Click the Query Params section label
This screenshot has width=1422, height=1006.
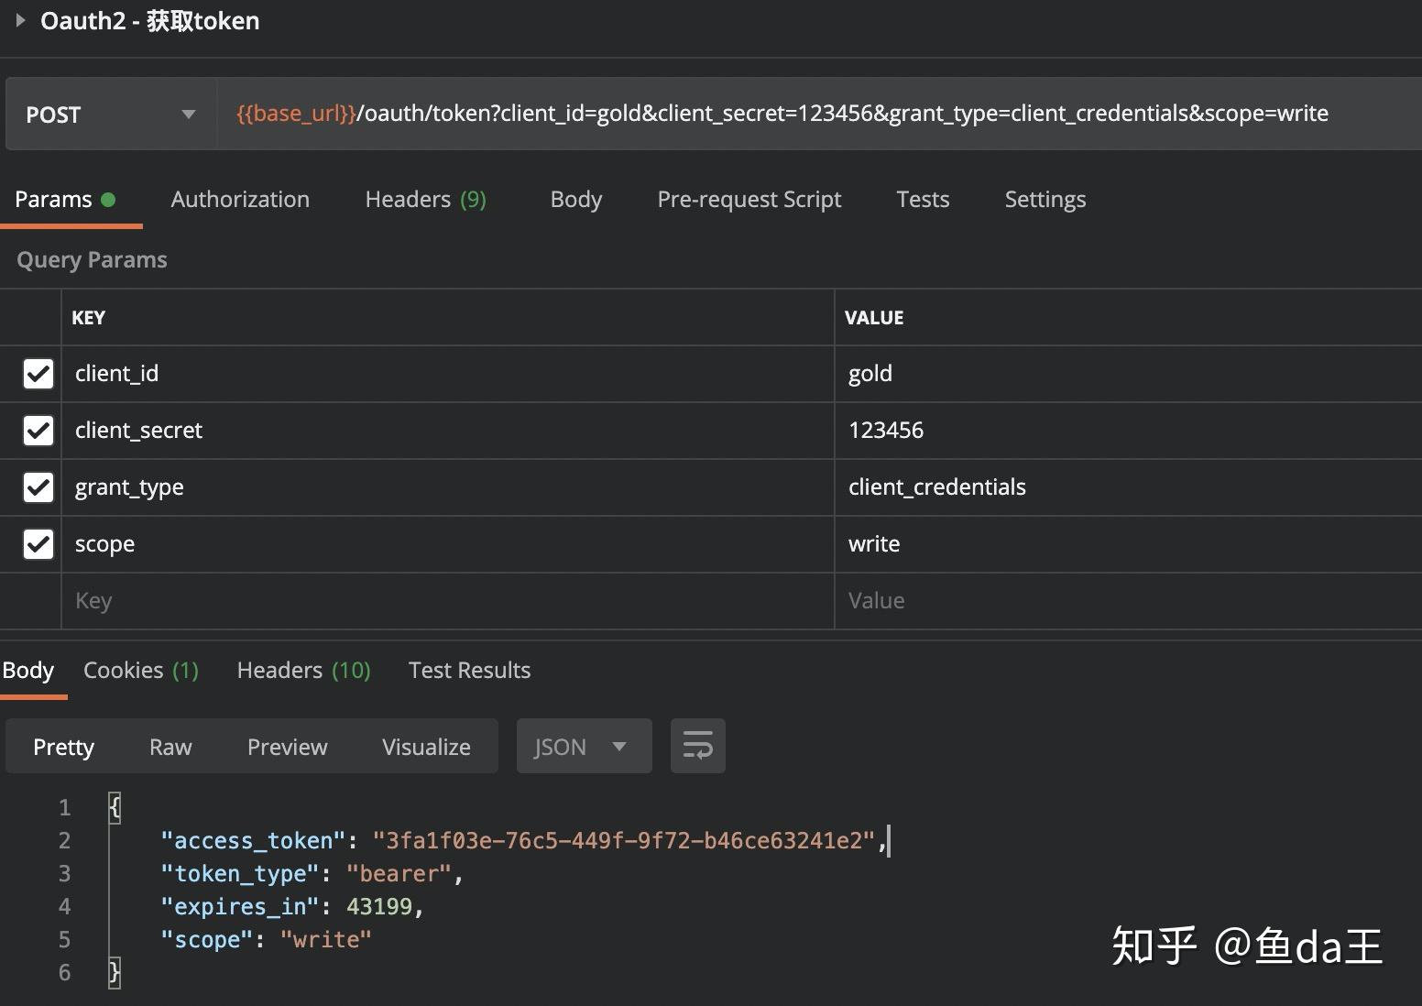92,260
